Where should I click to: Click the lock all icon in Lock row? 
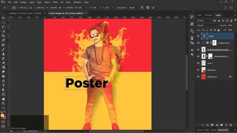pos(218,30)
